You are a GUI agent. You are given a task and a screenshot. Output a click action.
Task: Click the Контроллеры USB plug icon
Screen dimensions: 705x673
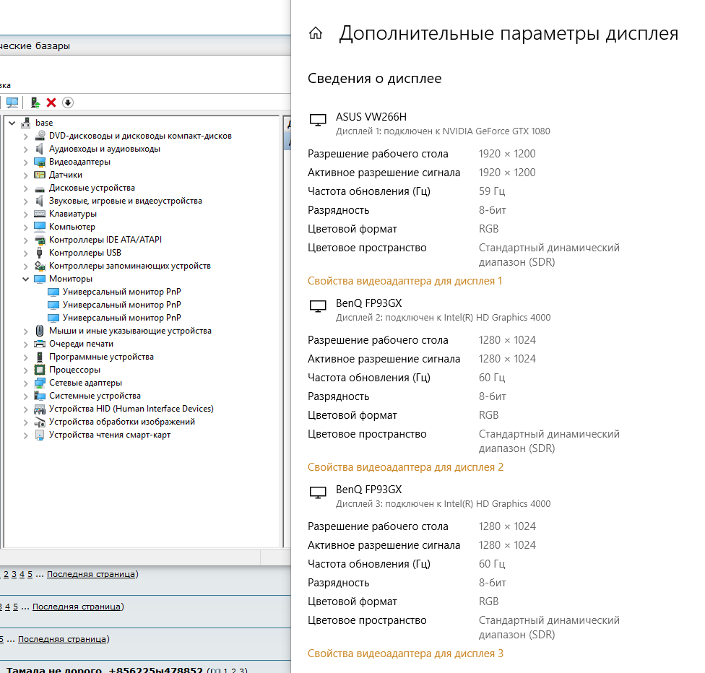coord(40,253)
